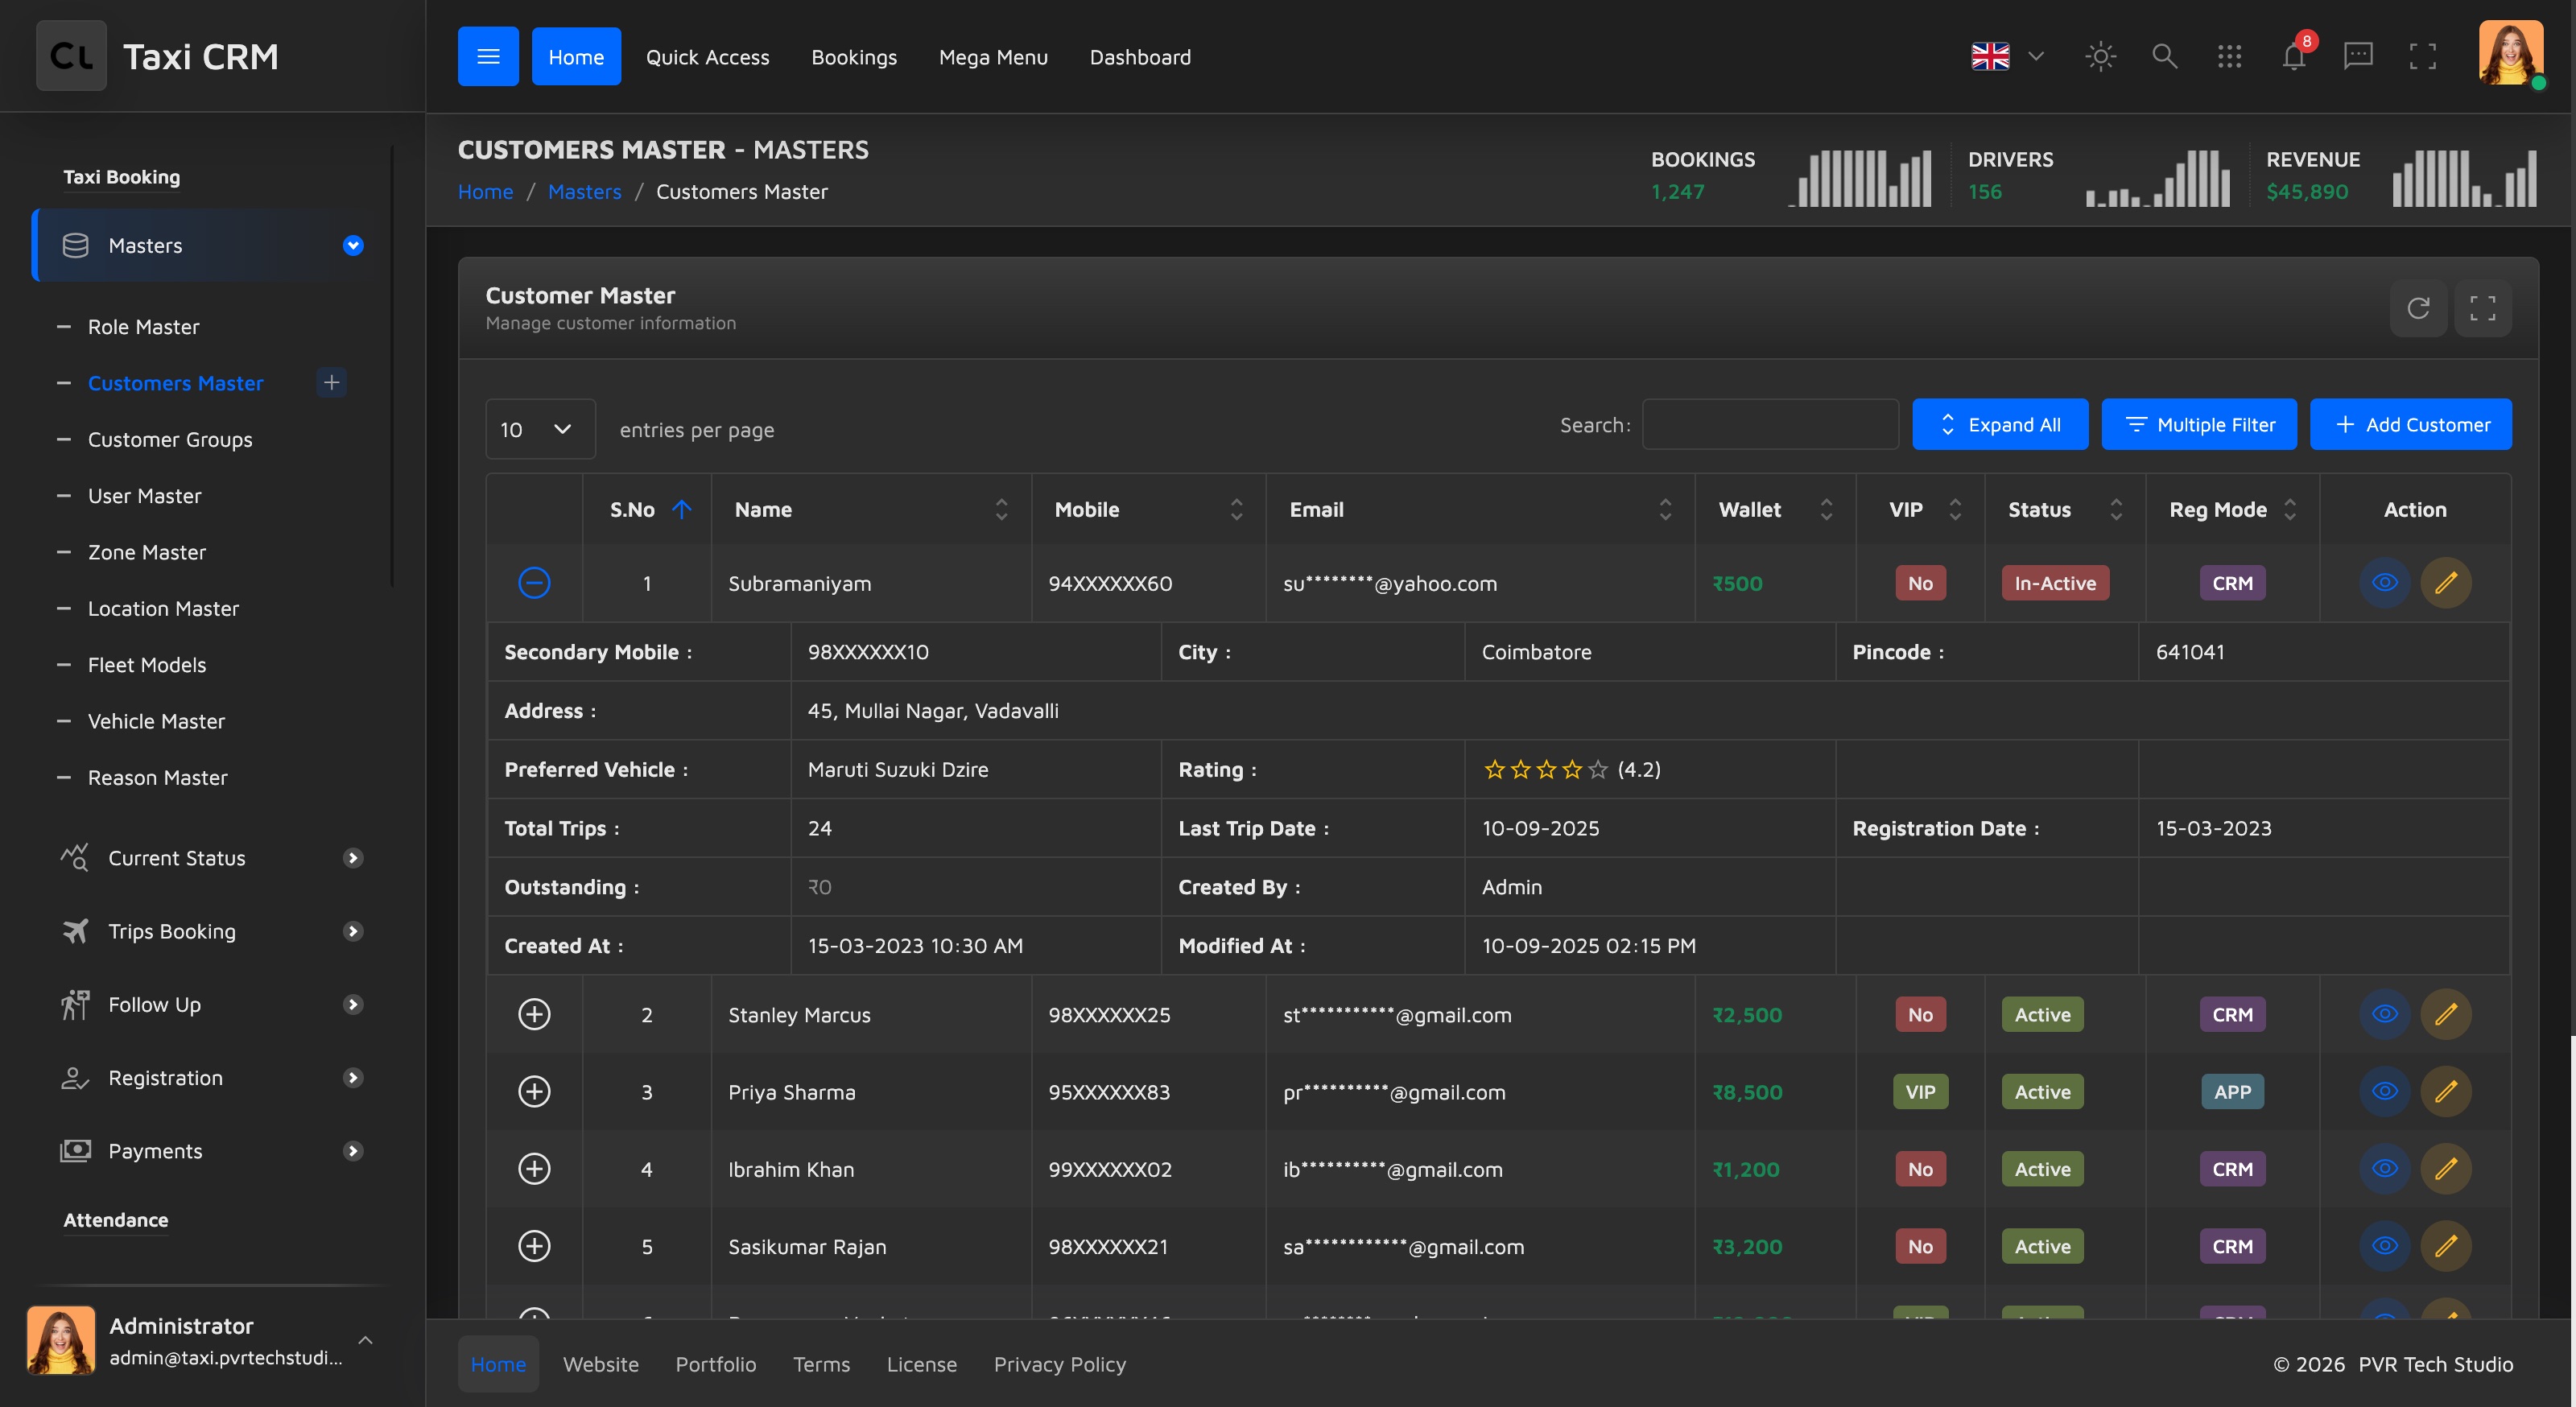The image size is (2576, 1407).
Task: Focus the Search input field
Action: tap(1770, 424)
